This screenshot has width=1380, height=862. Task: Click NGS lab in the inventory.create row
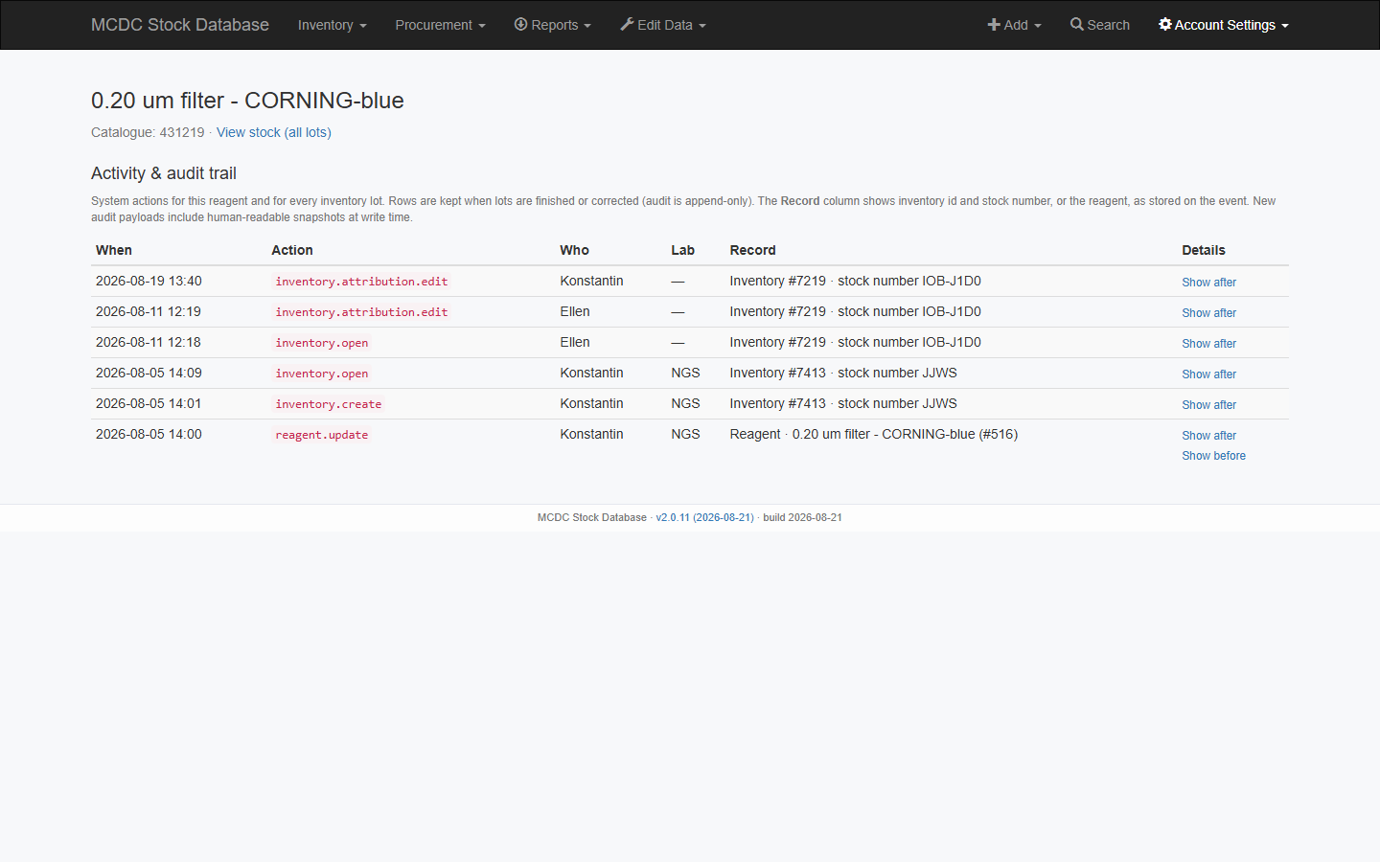685,403
